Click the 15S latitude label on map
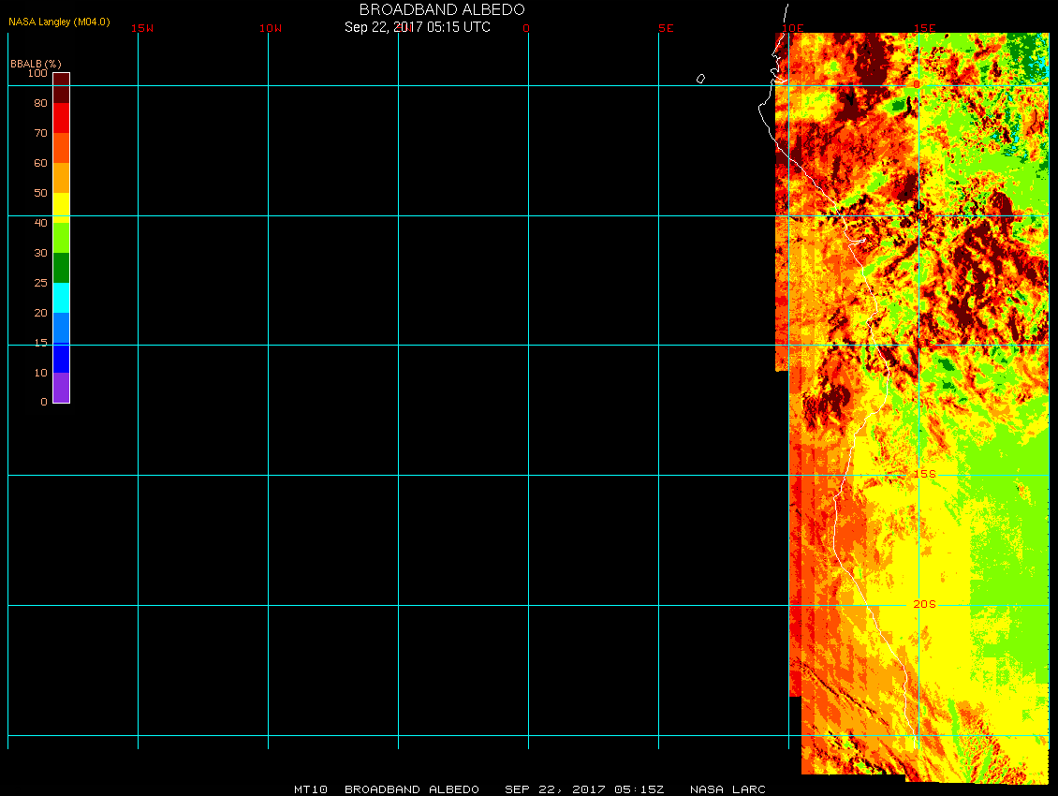 pyautogui.click(x=924, y=474)
